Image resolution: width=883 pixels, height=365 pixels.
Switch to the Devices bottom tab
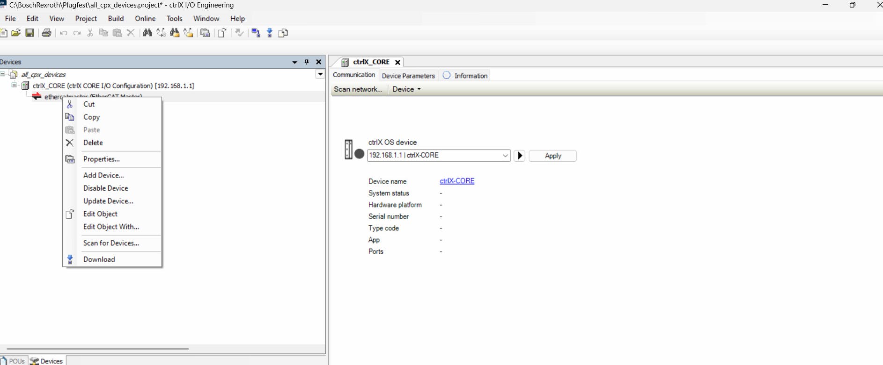[47, 361]
